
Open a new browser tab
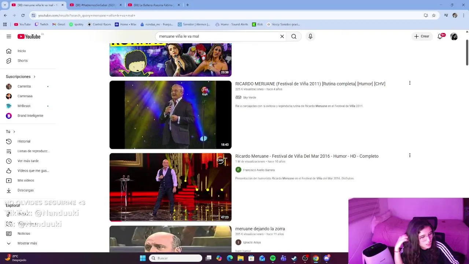(x=188, y=5)
